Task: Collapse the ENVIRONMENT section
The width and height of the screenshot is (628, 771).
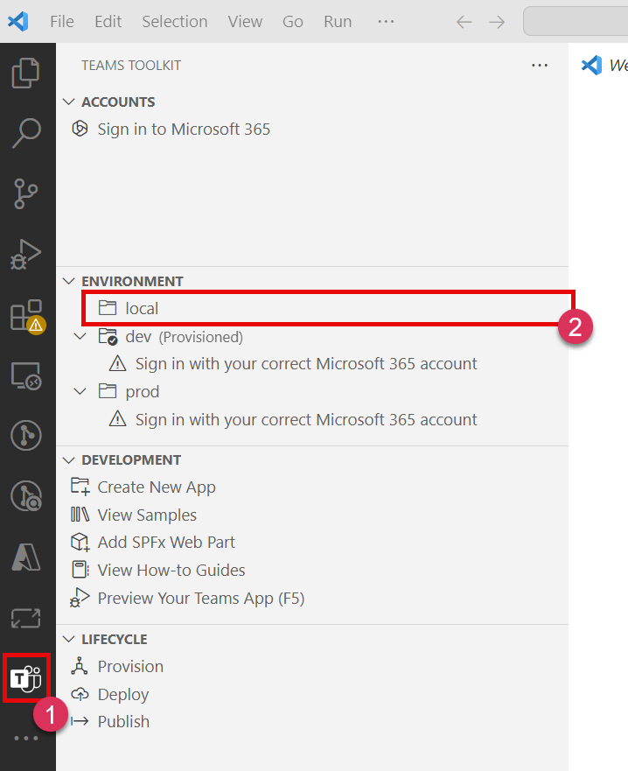Action: click(70, 281)
